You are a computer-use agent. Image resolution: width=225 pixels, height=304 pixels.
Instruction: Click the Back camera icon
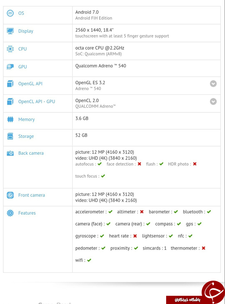10,153
